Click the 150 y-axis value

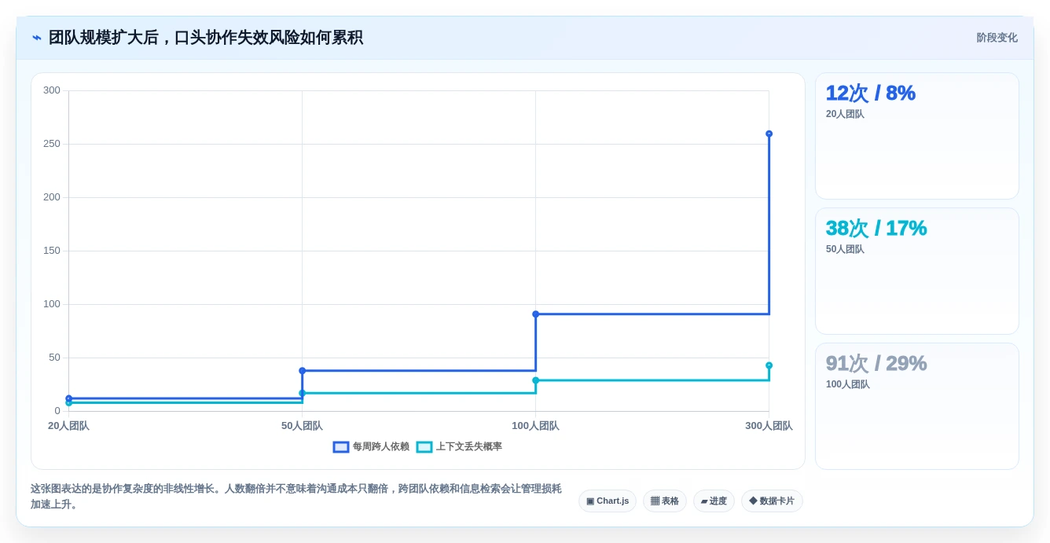click(x=52, y=251)
